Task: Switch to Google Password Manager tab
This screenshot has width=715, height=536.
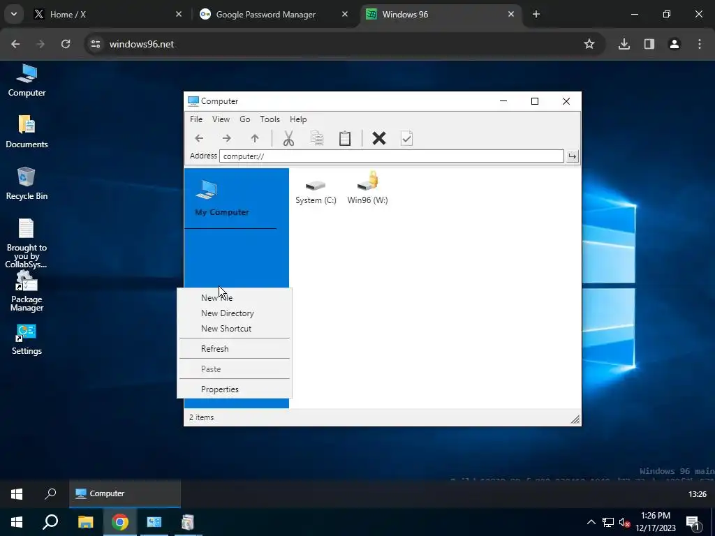Action: pos(274,15)
